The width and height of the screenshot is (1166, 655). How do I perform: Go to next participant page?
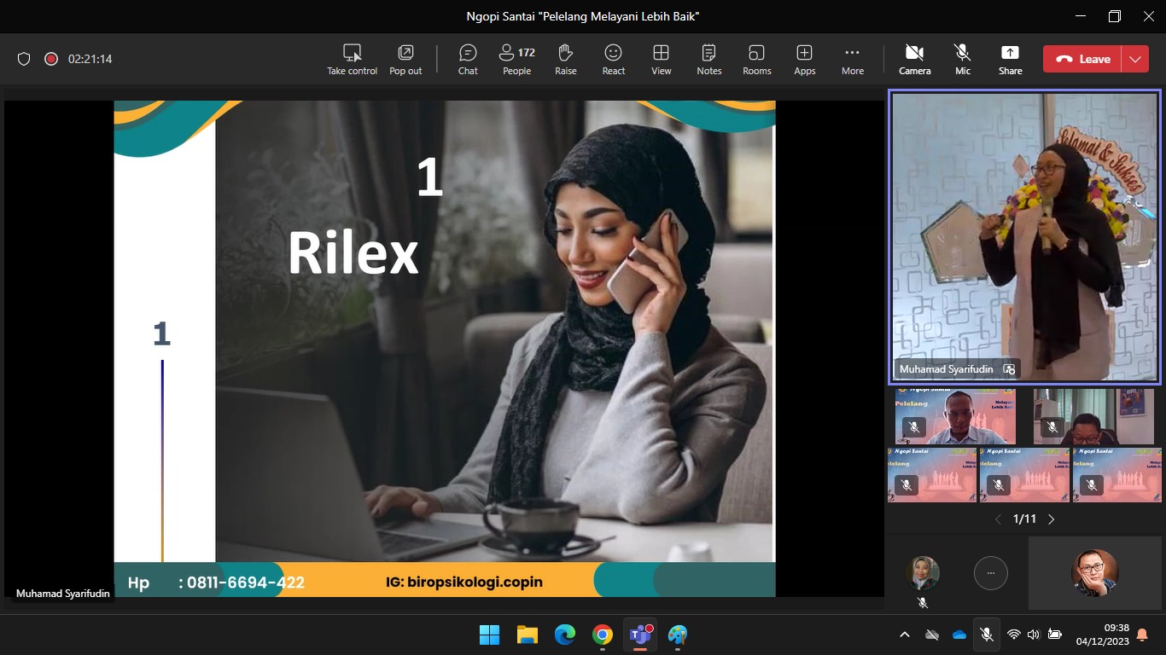1051,519
